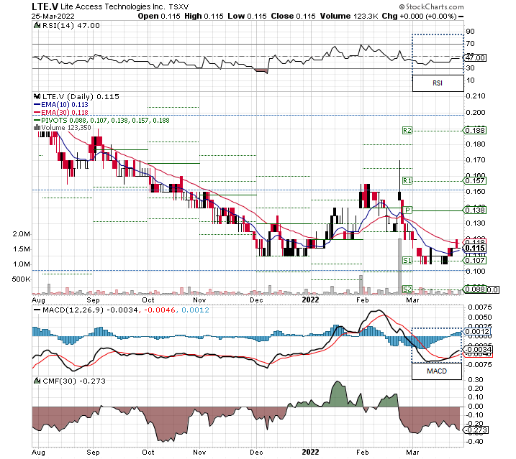Screen dimensions: 516x459
Task: Click the Mar label on the bottom CMF axis
Action: 412,452
